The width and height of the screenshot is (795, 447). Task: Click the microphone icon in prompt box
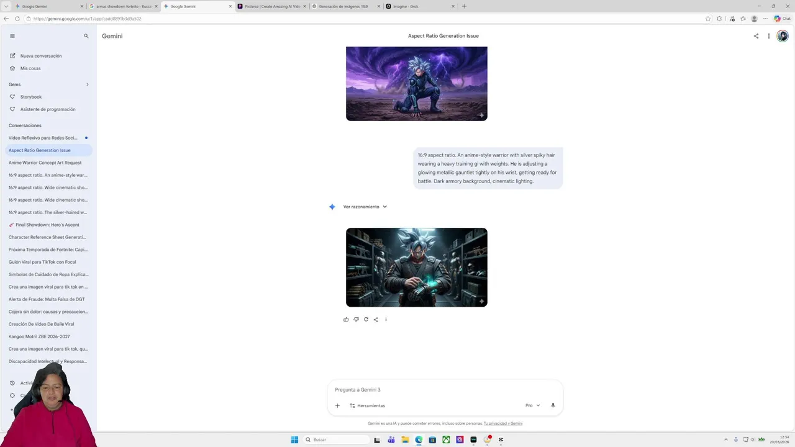point(553,405)
